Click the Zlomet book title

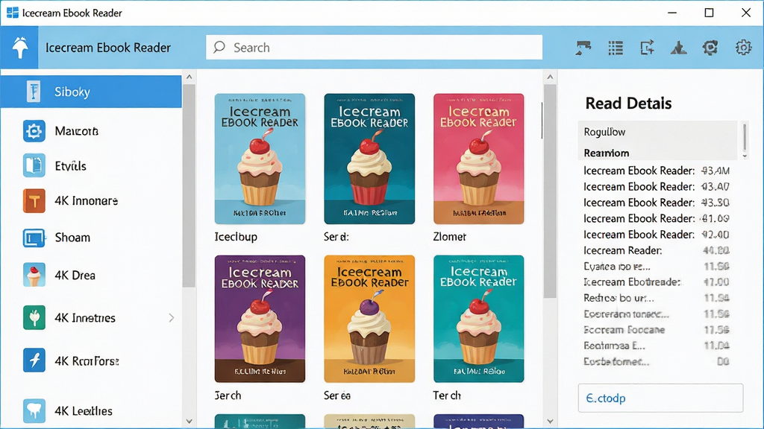pyautogui.click(x=449, y=237)
